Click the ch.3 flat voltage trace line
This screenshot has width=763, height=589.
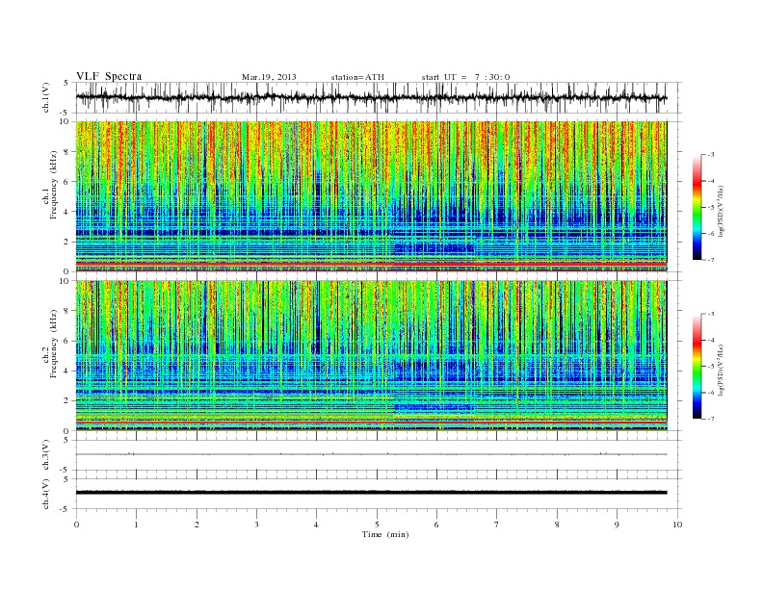point(372,454)
